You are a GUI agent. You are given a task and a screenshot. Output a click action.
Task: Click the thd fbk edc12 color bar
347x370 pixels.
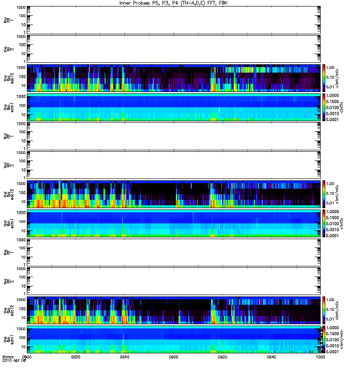[324, 194]
